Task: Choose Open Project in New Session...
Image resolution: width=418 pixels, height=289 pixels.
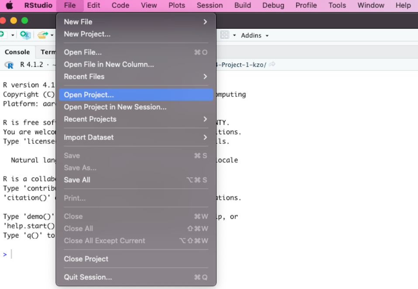Action: click(136, 107)
